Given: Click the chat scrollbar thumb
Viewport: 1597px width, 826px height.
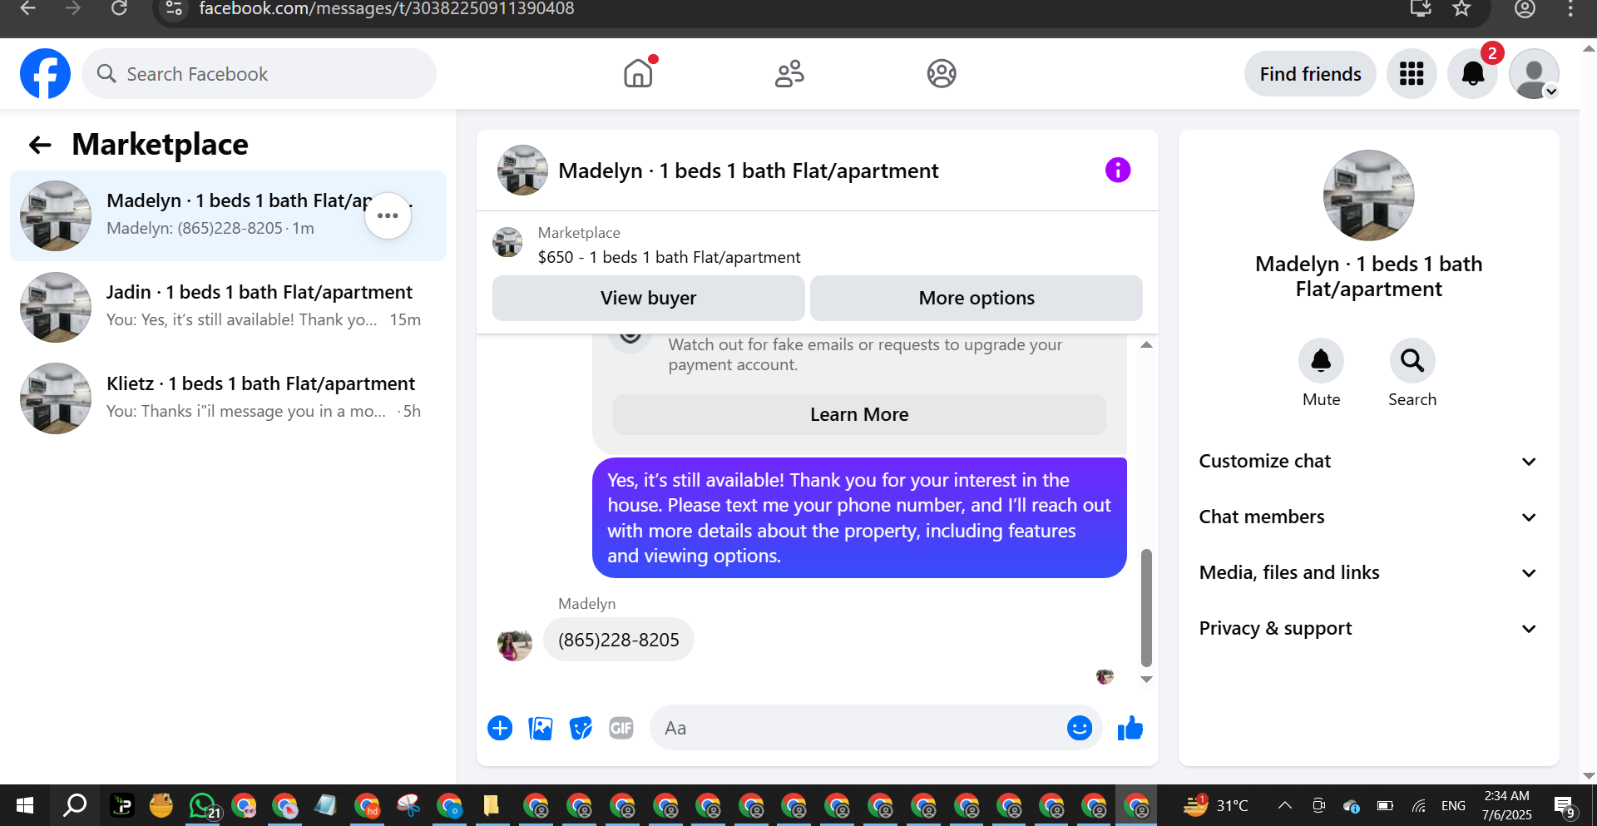Looking at the screenshot, I should click(1146, 607).
